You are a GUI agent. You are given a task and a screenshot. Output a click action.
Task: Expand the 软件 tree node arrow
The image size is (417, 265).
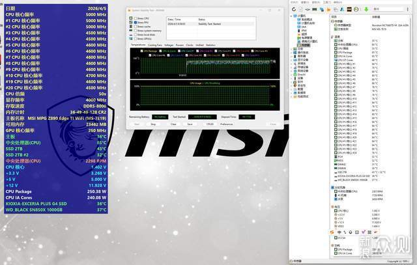tap(291, 82)
